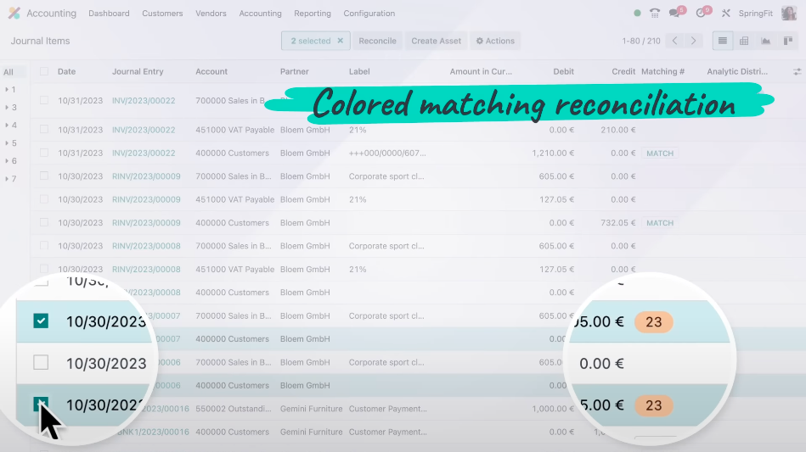Open the Customers menu

coord(162,14)
